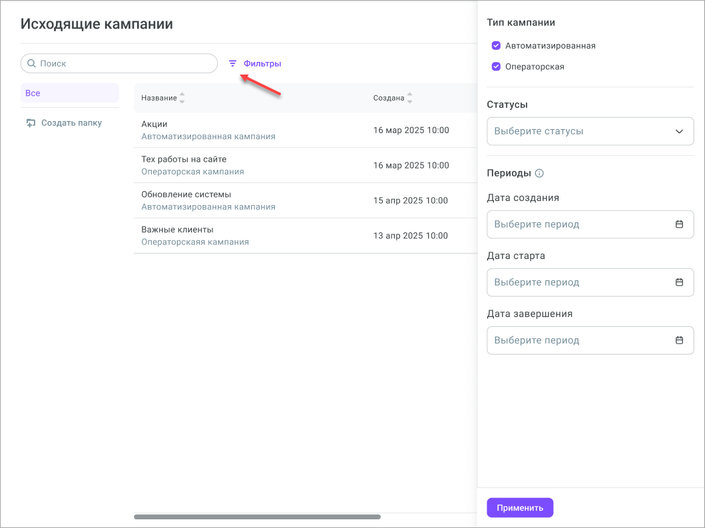
Task: Select the Все folder tab
Action: [x=69, y=93]
